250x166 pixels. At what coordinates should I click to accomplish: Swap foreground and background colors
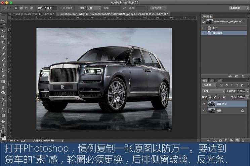click(x=5, y=131)
